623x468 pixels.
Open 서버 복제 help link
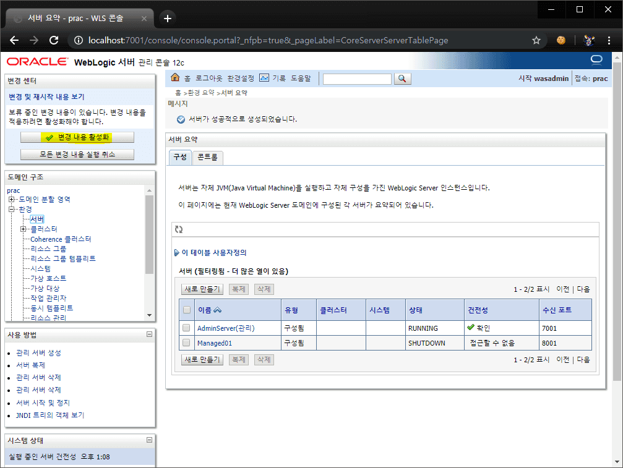point(30,365)
